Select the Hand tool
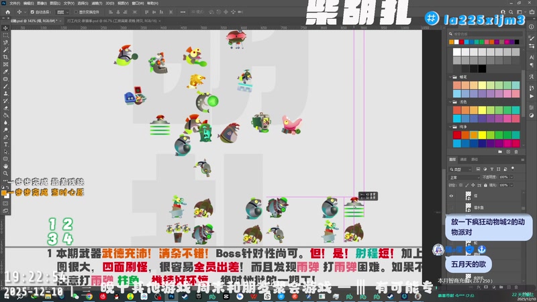 click(x=5, y=166)
